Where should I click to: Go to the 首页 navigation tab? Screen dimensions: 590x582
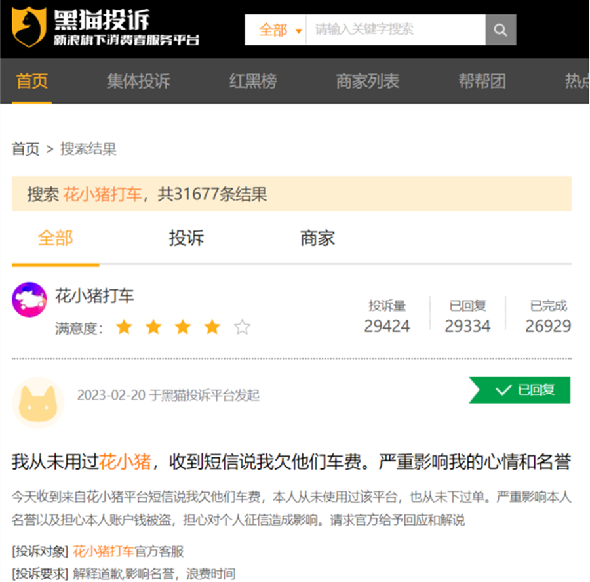coord(32,81)
